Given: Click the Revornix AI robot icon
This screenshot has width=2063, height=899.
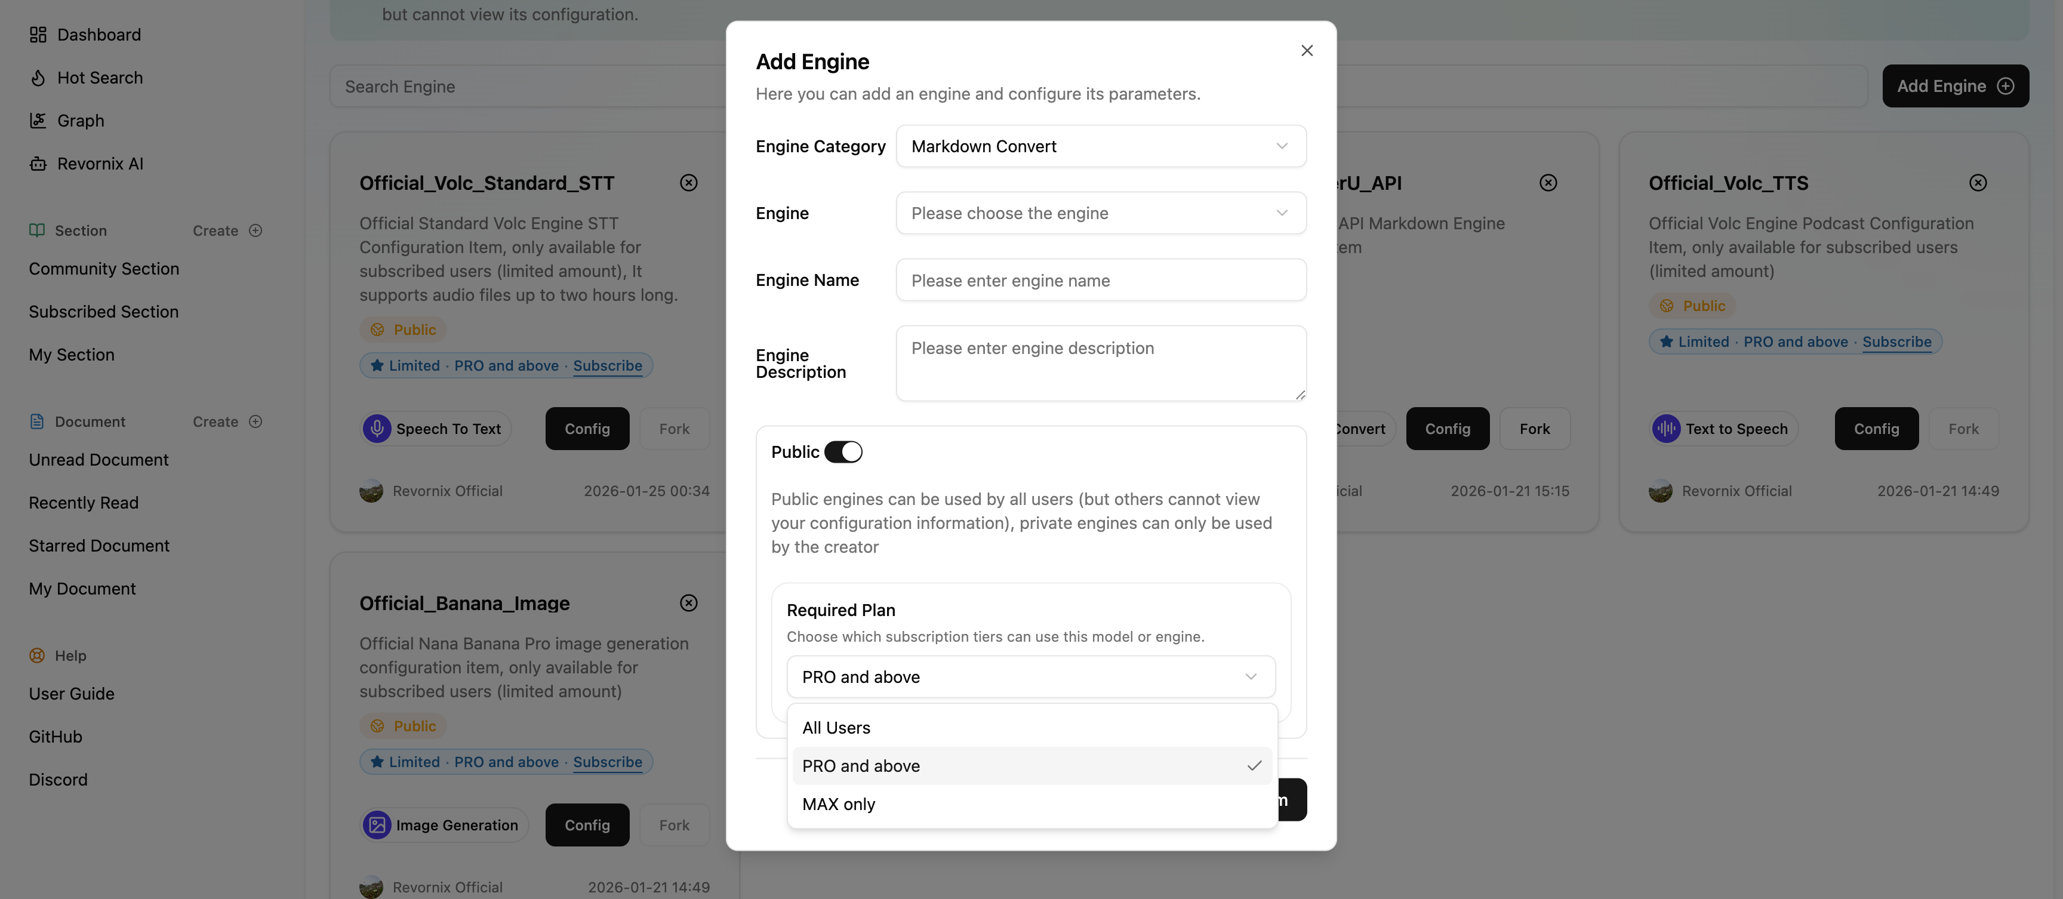Looking at the screenshot, I should click(38, 164).
